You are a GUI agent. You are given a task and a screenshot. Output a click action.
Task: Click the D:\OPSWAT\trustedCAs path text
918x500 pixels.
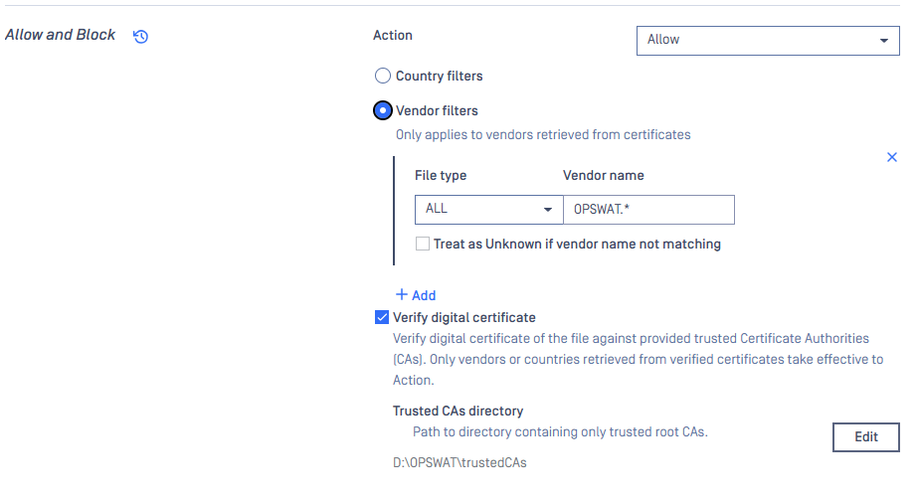click(459, 462)
